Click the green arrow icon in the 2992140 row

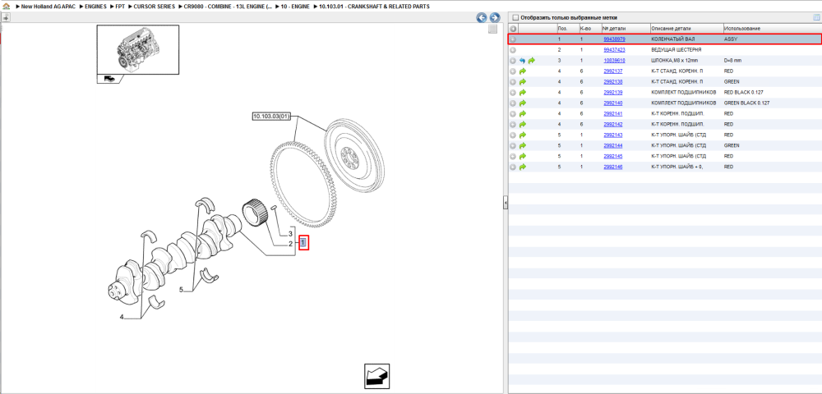click(x=523, y=103)
